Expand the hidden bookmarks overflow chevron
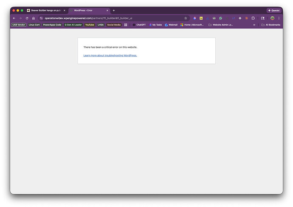293x207 pixels. pyautogui.click(x=254, y=25)
